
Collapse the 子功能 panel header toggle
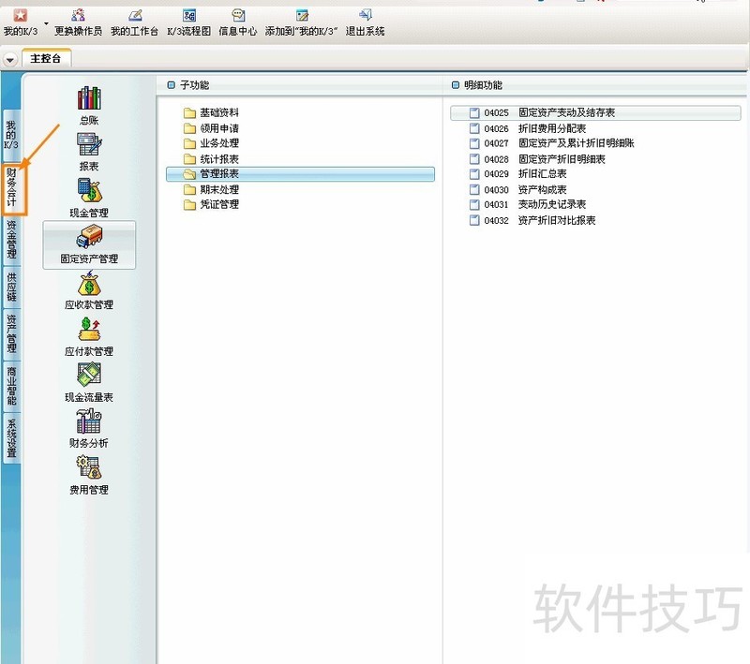tap(171, 85)
